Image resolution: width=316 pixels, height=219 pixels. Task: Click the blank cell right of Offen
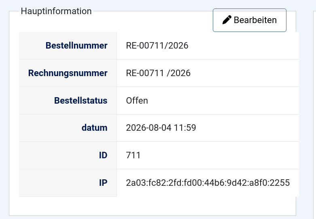pos(223,100)
